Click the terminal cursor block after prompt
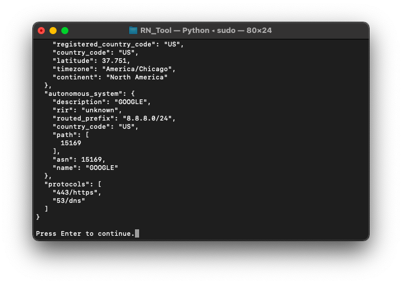 point(137,233)
